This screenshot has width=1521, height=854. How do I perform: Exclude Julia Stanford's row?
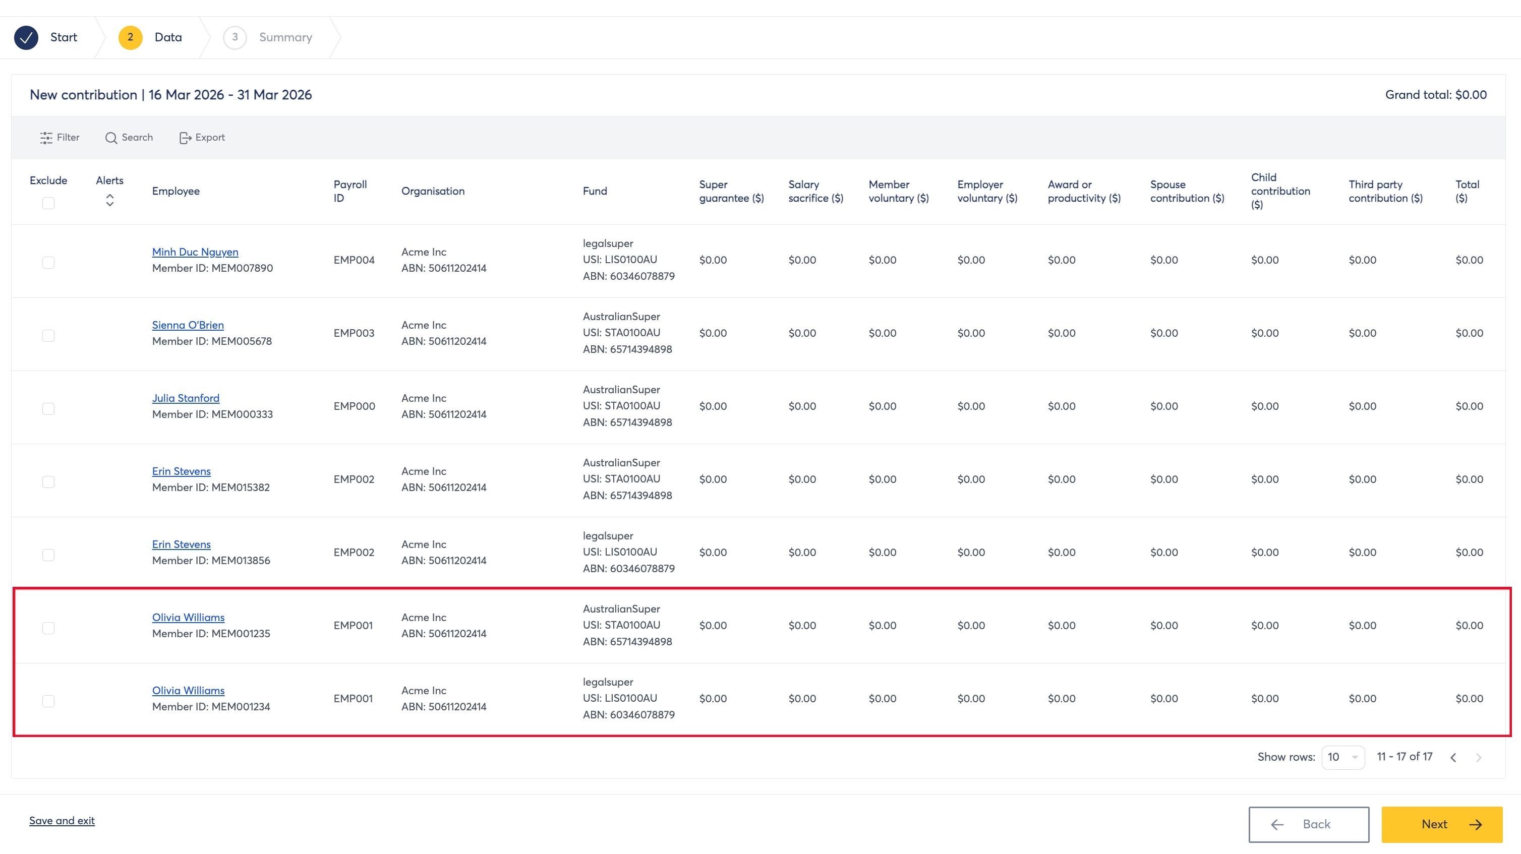[x=48, y=408]
